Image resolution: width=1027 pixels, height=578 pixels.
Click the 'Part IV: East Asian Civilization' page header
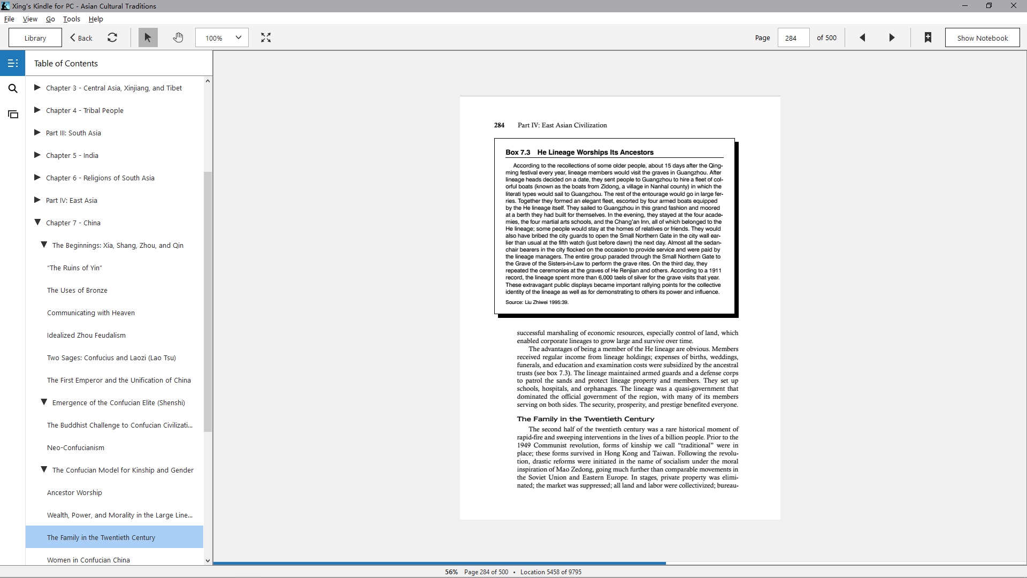[562, 125]
